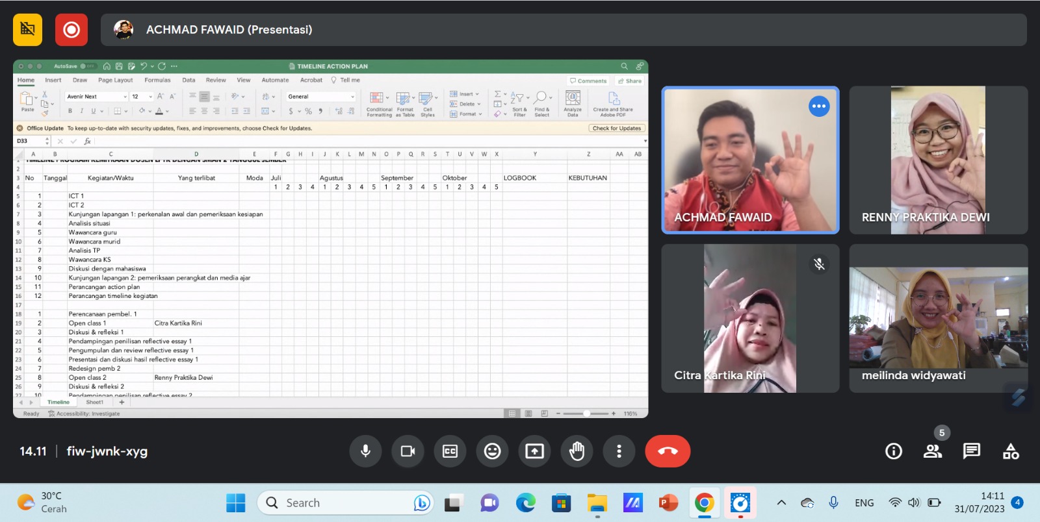
Task: Open more options three-dot menu
Action: tap(619, 451)
